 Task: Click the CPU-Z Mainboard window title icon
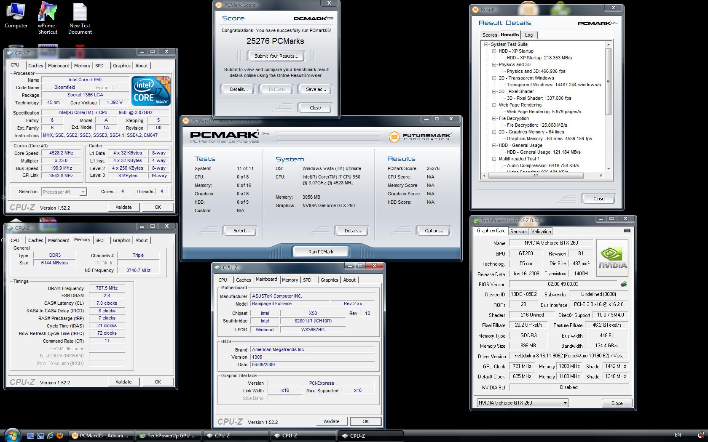(x=217, y=268)
